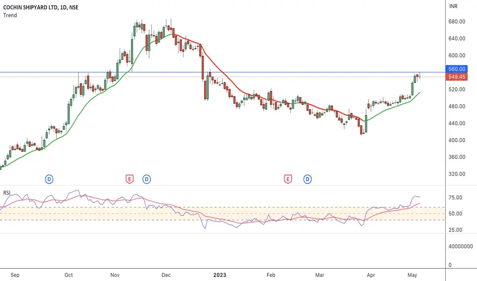Click the 360.00 price axis value
This screenshot has height=281, width=477.
(457, 157)
